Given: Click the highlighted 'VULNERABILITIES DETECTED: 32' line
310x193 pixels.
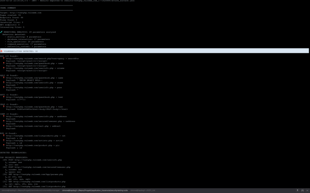Looking at the screenshot, I should click(154, 51).
